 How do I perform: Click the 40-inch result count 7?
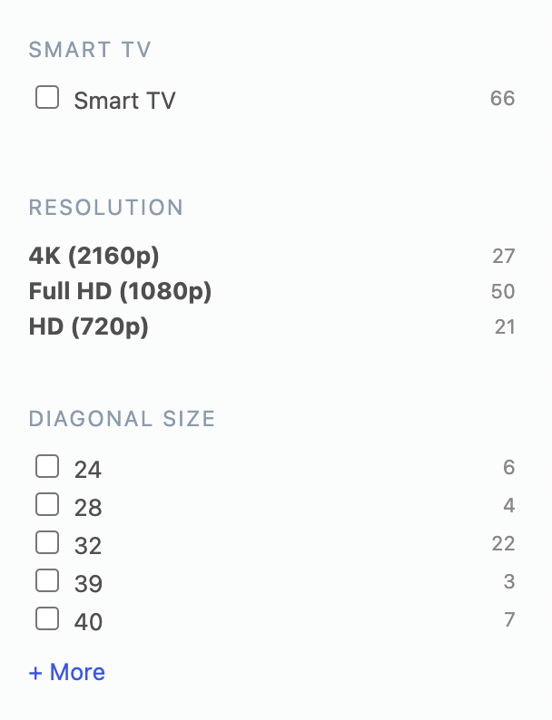click(509, 620)
